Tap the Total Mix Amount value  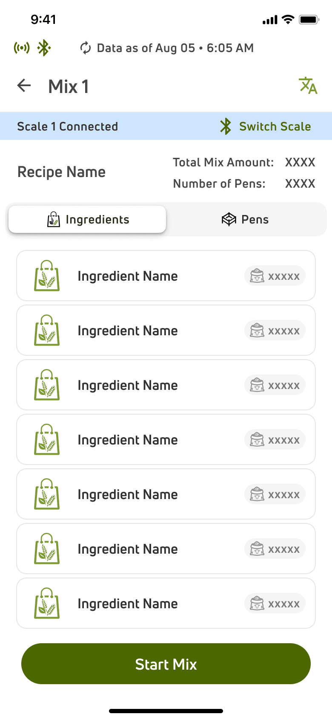click(300, 163)
